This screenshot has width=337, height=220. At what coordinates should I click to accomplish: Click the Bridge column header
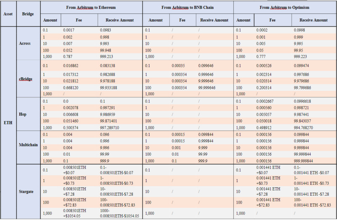27,14
